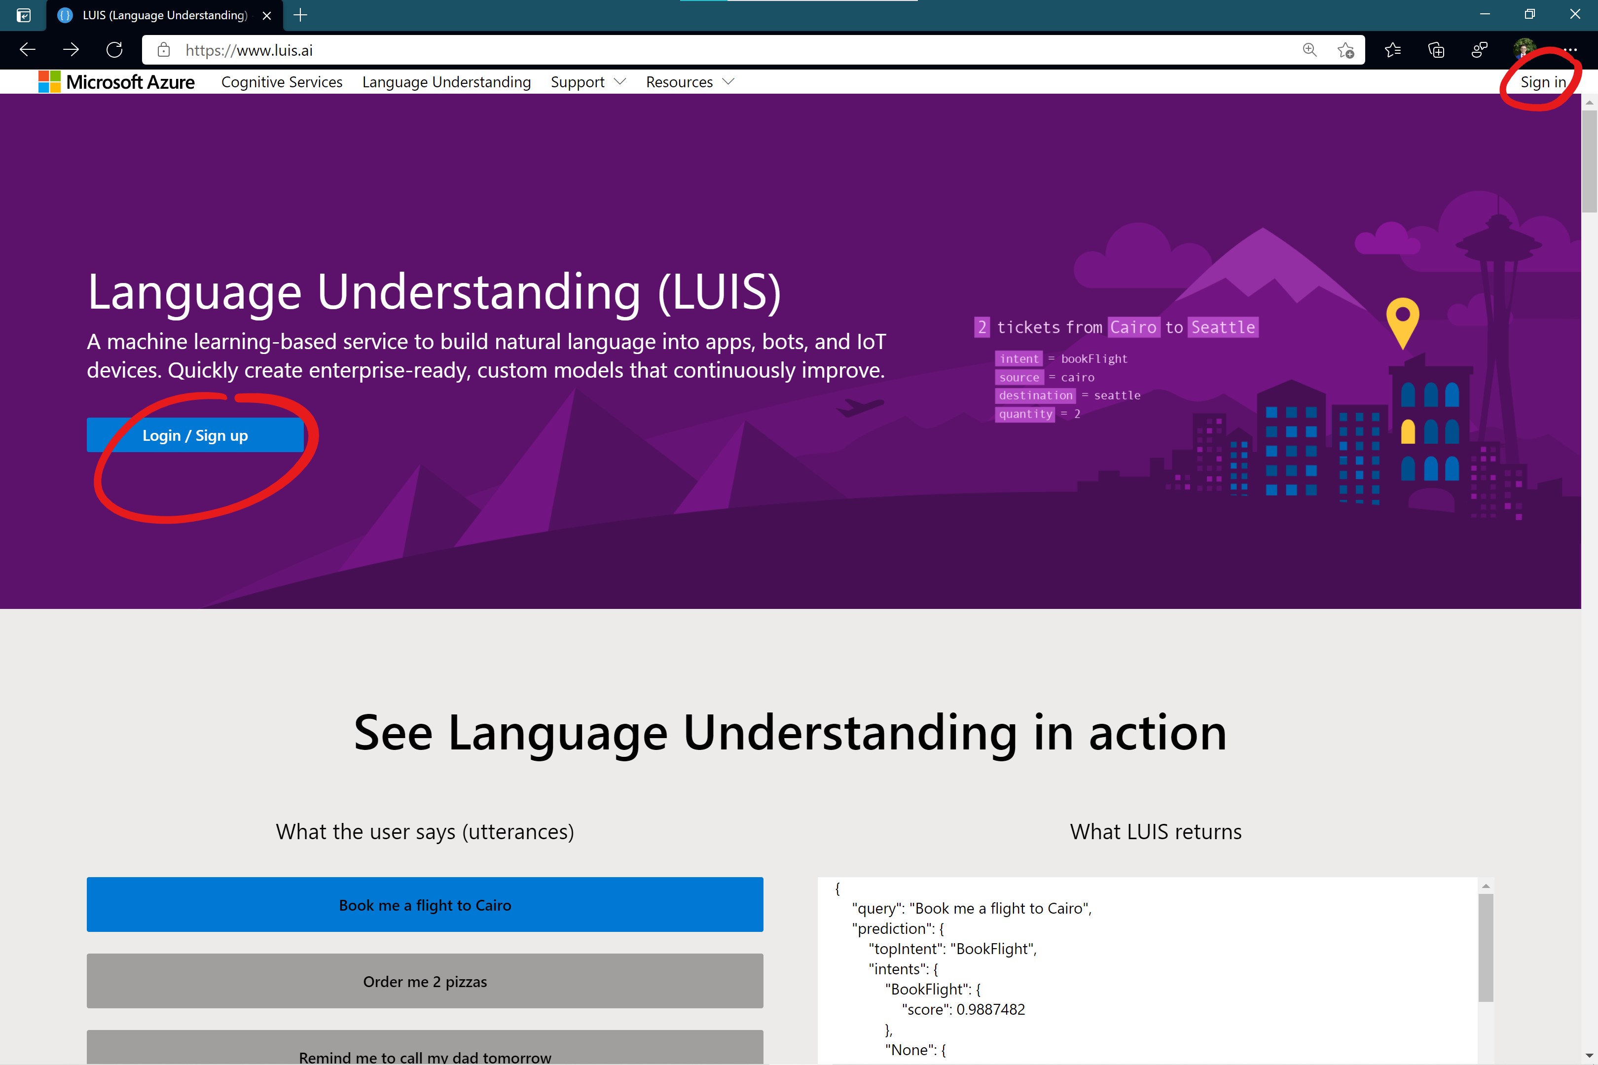Open Cognitive Services link

282,81
